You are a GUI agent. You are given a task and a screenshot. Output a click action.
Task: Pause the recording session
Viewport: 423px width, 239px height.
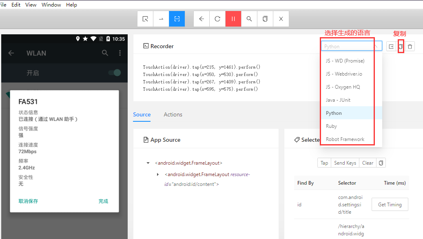(x=233, y=18)
